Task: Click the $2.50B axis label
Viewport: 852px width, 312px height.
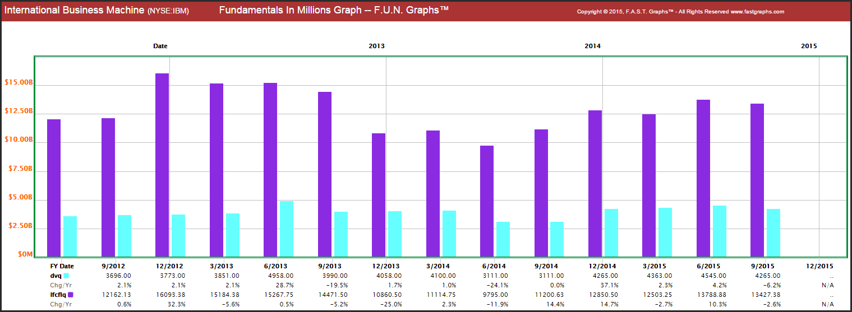Action: (x=21, y=226)
